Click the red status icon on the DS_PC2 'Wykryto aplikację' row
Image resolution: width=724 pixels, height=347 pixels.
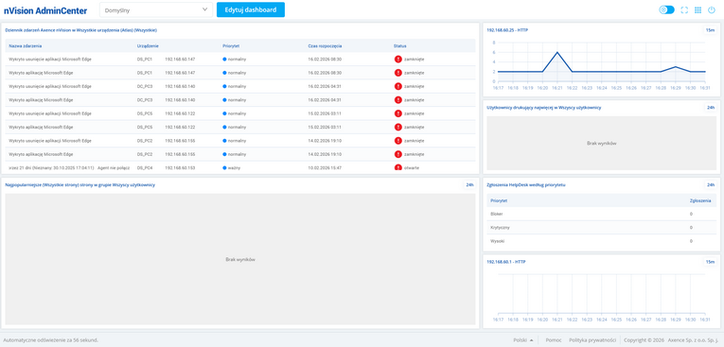(x=398, y=154)
